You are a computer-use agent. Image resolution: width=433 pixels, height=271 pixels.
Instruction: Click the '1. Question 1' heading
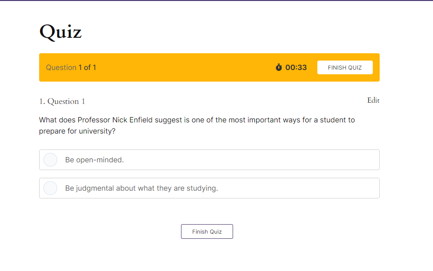[x=62, y=101]
